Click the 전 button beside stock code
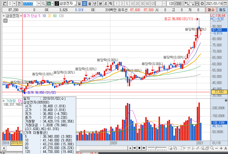This screenshot has width=228, height=154. (x=19, y=4)
